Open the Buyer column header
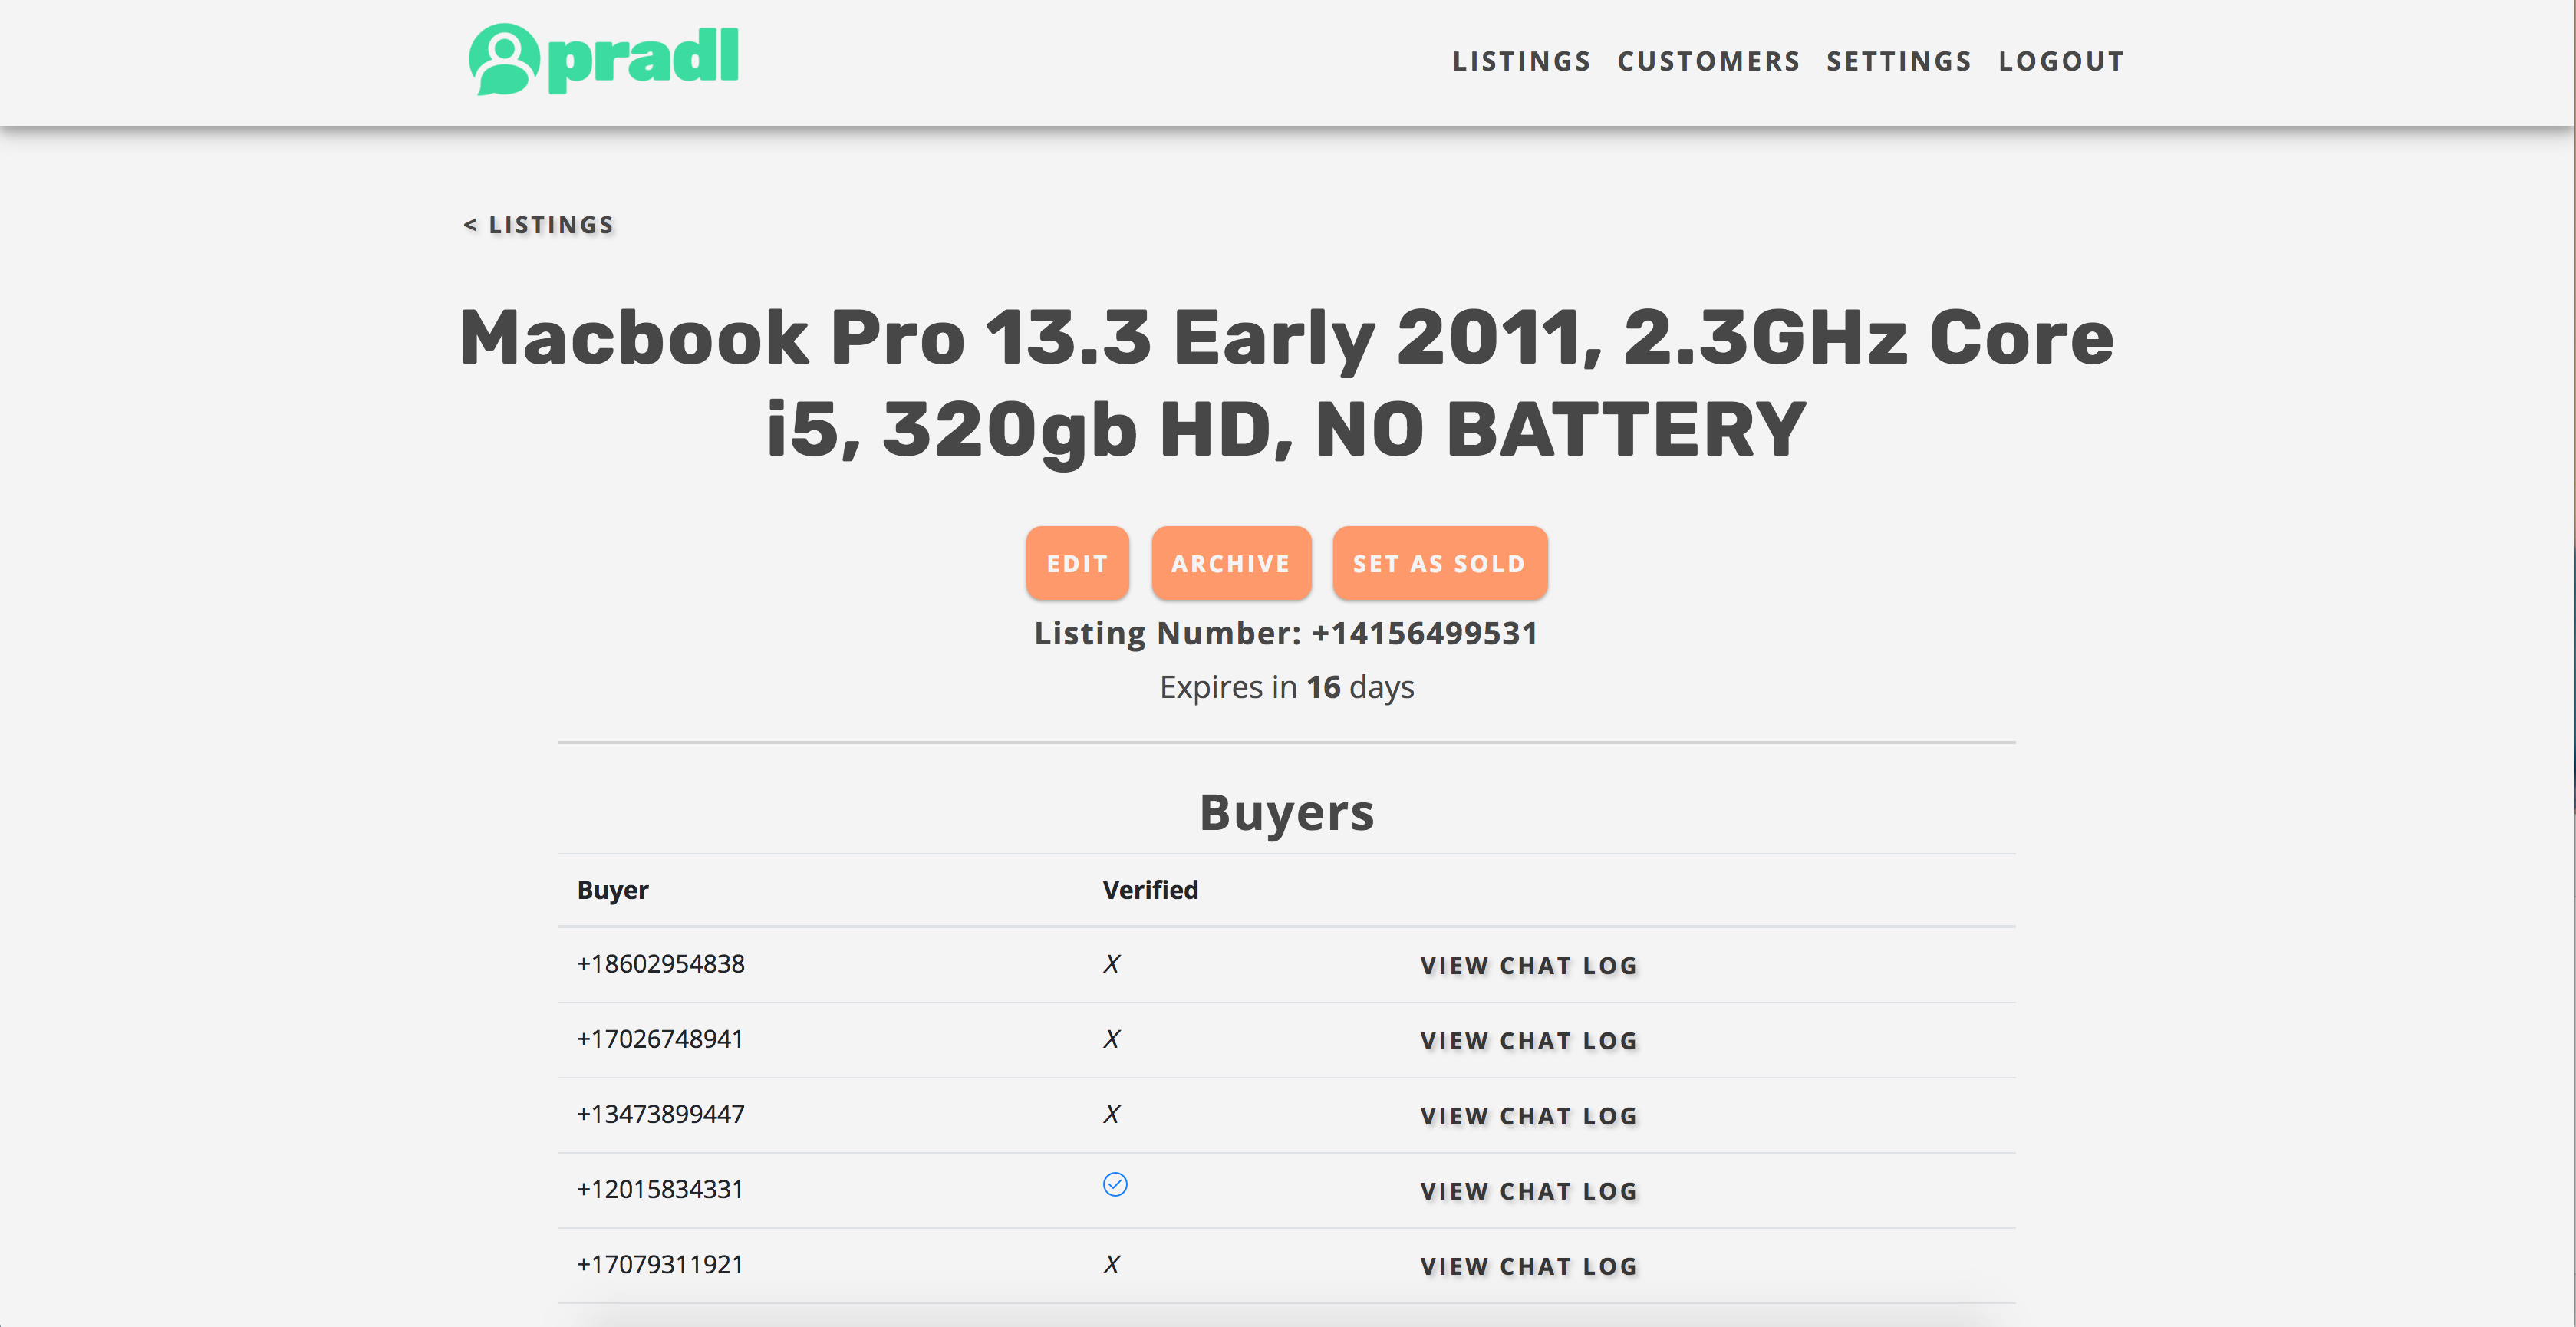Screen dimensions: 2576x1327 pos(613,889)
